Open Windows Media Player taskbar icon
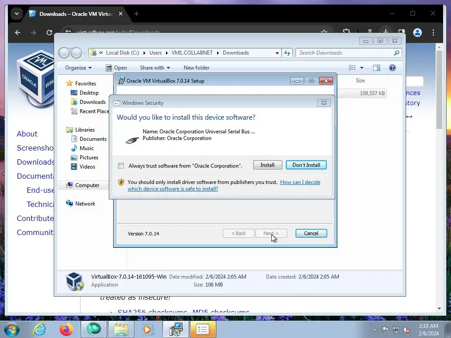451x338 pixels. [148, 329]
